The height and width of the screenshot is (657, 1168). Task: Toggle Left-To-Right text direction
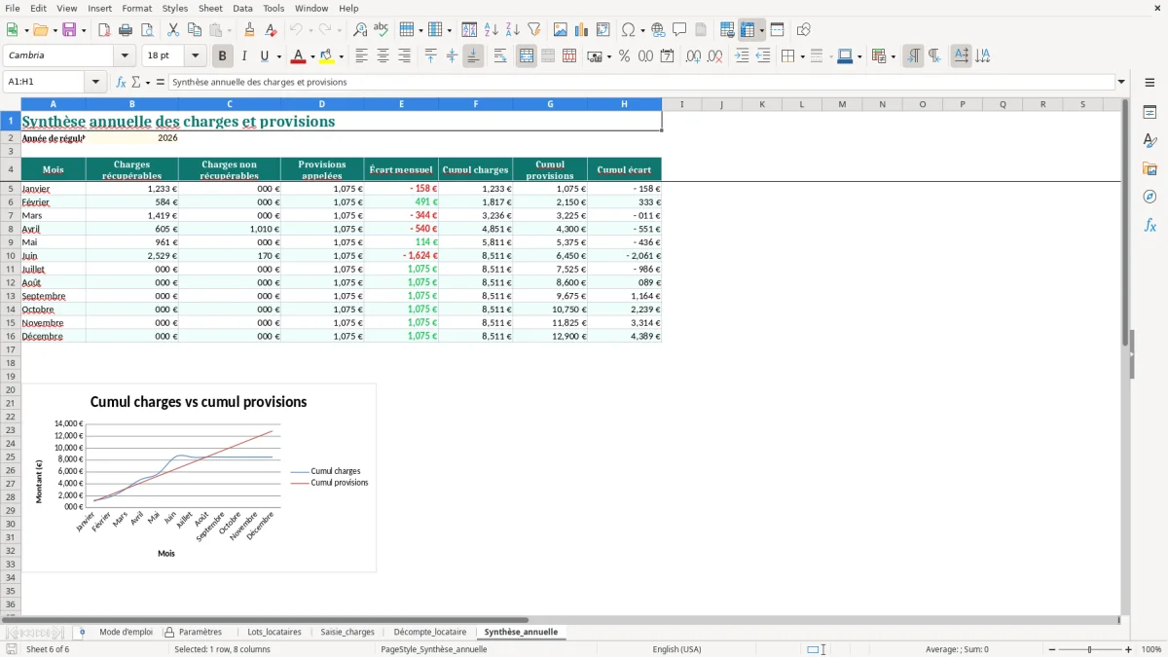(x=913, y=56)
